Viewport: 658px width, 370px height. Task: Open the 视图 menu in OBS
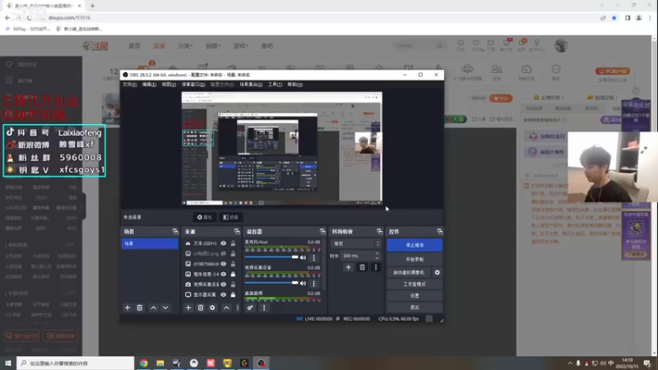pos(169,85)
